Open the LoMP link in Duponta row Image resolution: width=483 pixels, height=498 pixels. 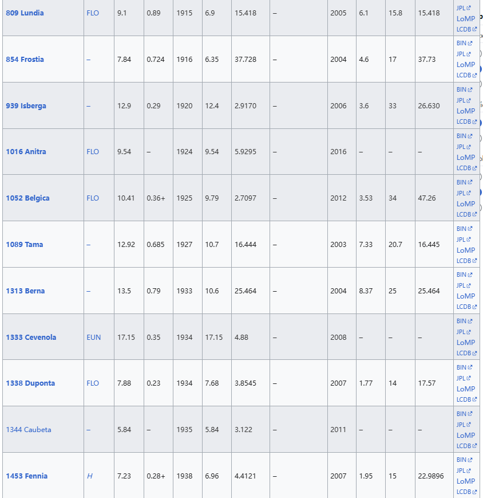point(466,389)
